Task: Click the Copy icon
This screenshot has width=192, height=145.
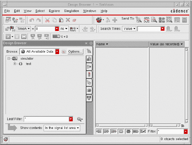Action: 54,20
